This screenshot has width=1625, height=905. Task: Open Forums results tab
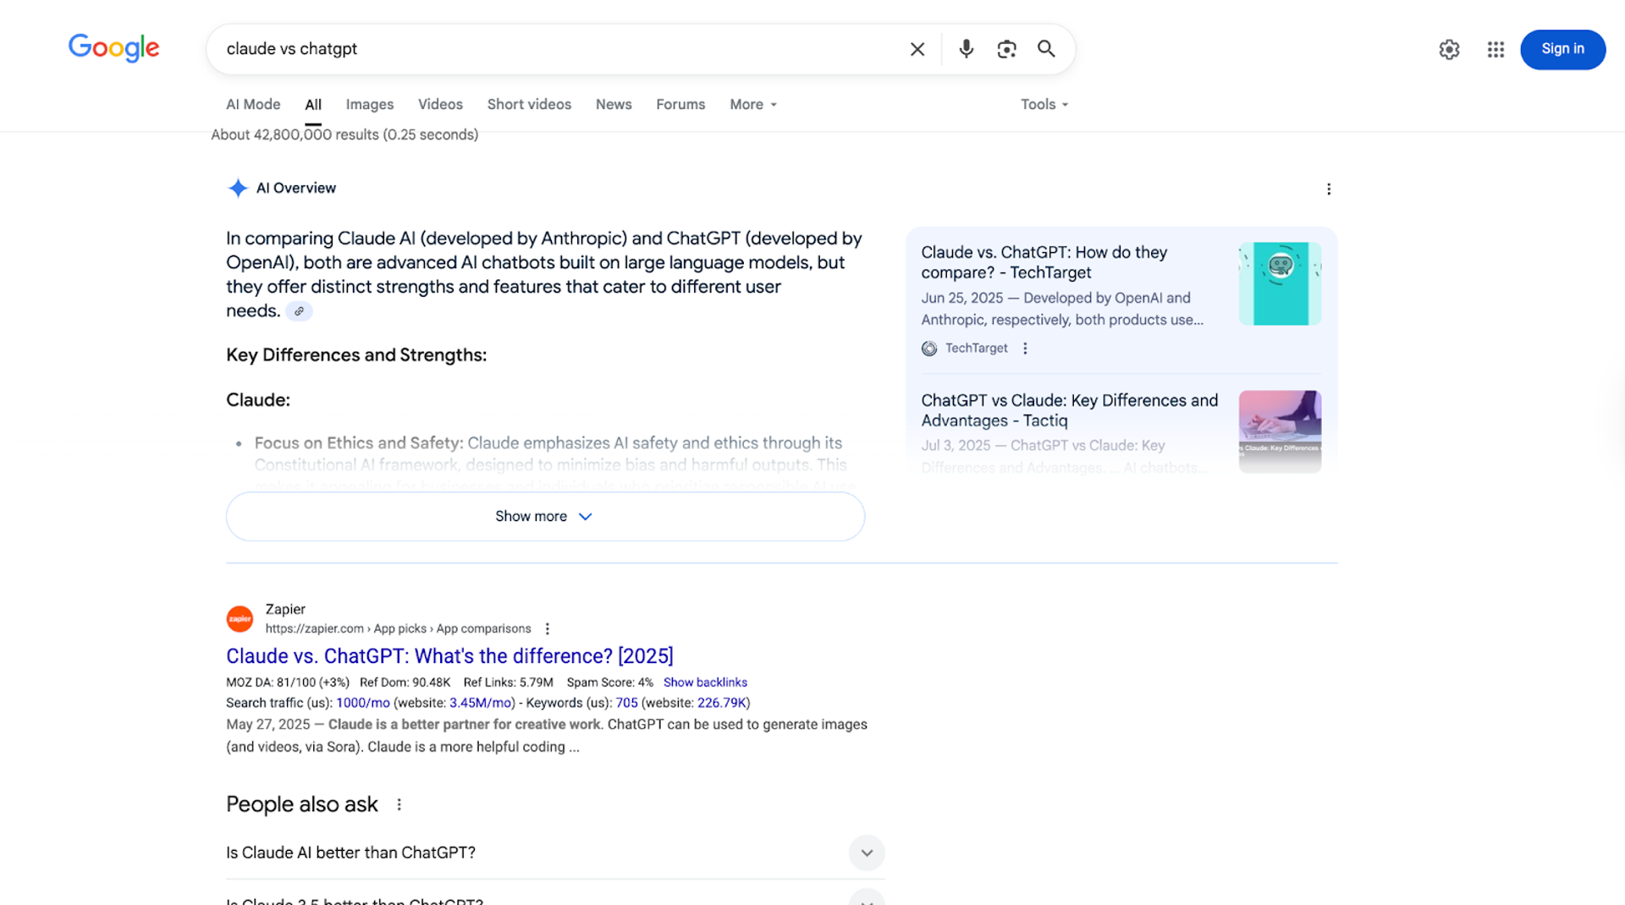click(680, 104)
